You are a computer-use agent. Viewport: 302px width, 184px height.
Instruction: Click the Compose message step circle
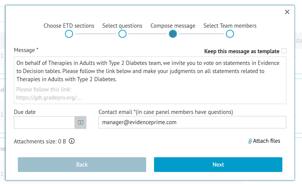click(x=173, y=34)
